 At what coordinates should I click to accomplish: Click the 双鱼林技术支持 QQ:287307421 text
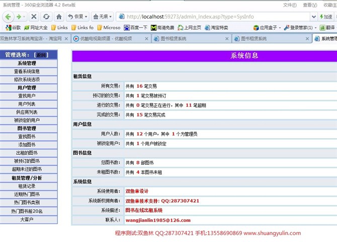click(162, 201)
